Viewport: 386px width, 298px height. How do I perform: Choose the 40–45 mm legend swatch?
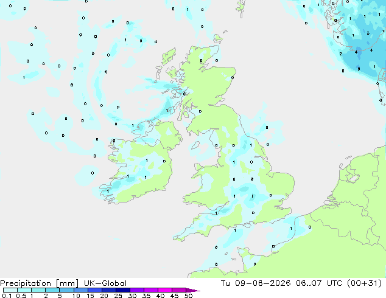165,290
